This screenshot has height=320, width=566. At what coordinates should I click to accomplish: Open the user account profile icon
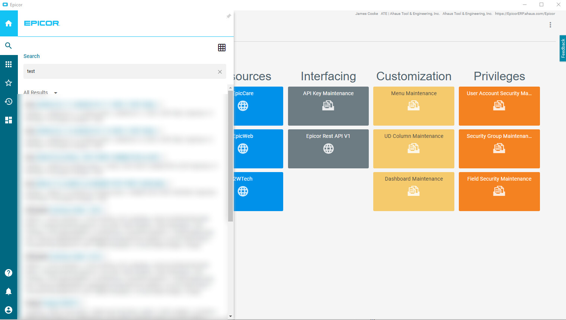(x=9, y=310)
